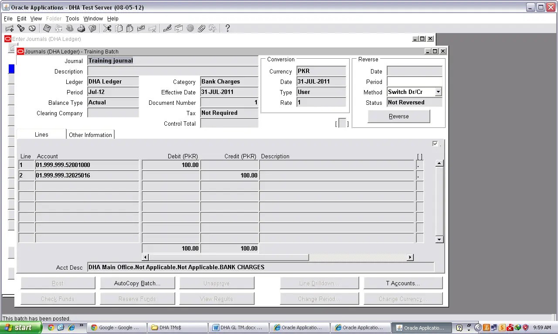Screen dimensions: 558x334
Task: Click the T Accounts button
Action: [403, 283]
